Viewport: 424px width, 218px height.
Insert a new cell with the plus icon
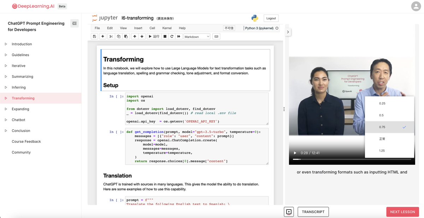[103, 36]
